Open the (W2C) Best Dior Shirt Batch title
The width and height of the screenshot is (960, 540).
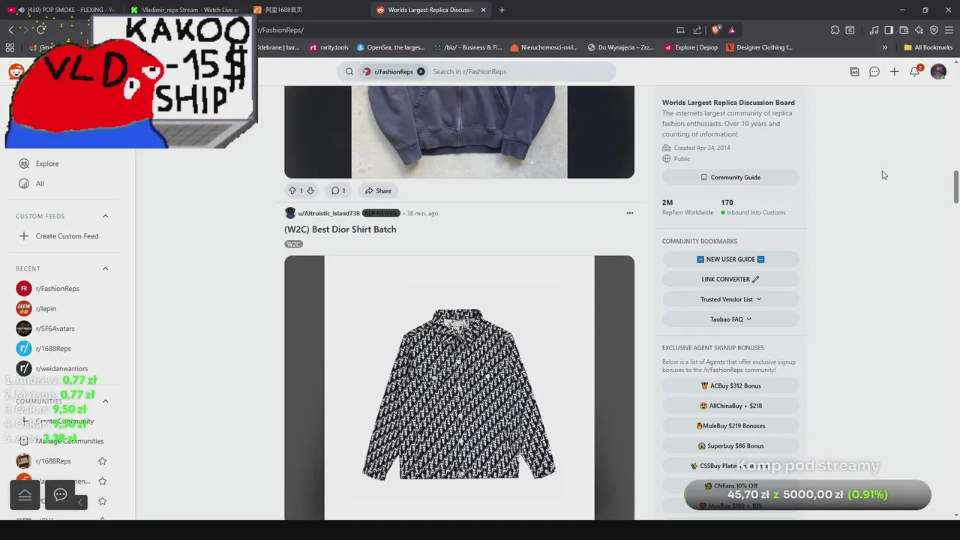[340, 229]
